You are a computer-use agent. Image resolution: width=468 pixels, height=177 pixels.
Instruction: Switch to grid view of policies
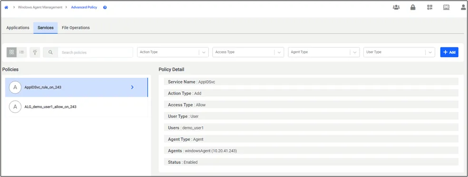click(11, 52)
